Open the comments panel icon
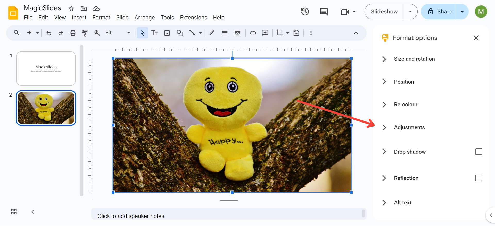 pos(324,12)
